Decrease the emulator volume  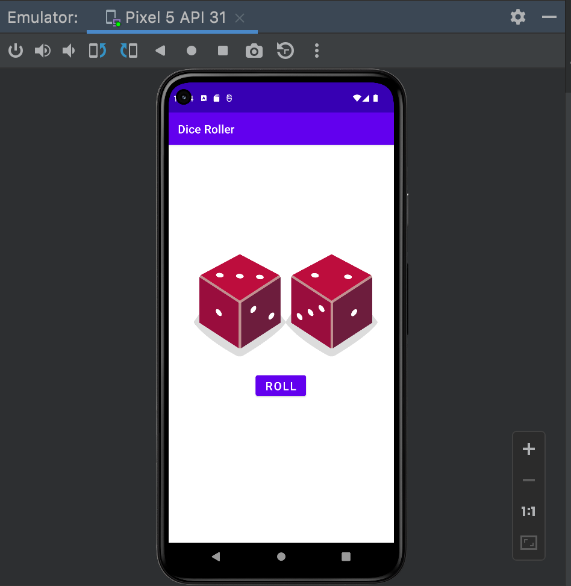68,51
